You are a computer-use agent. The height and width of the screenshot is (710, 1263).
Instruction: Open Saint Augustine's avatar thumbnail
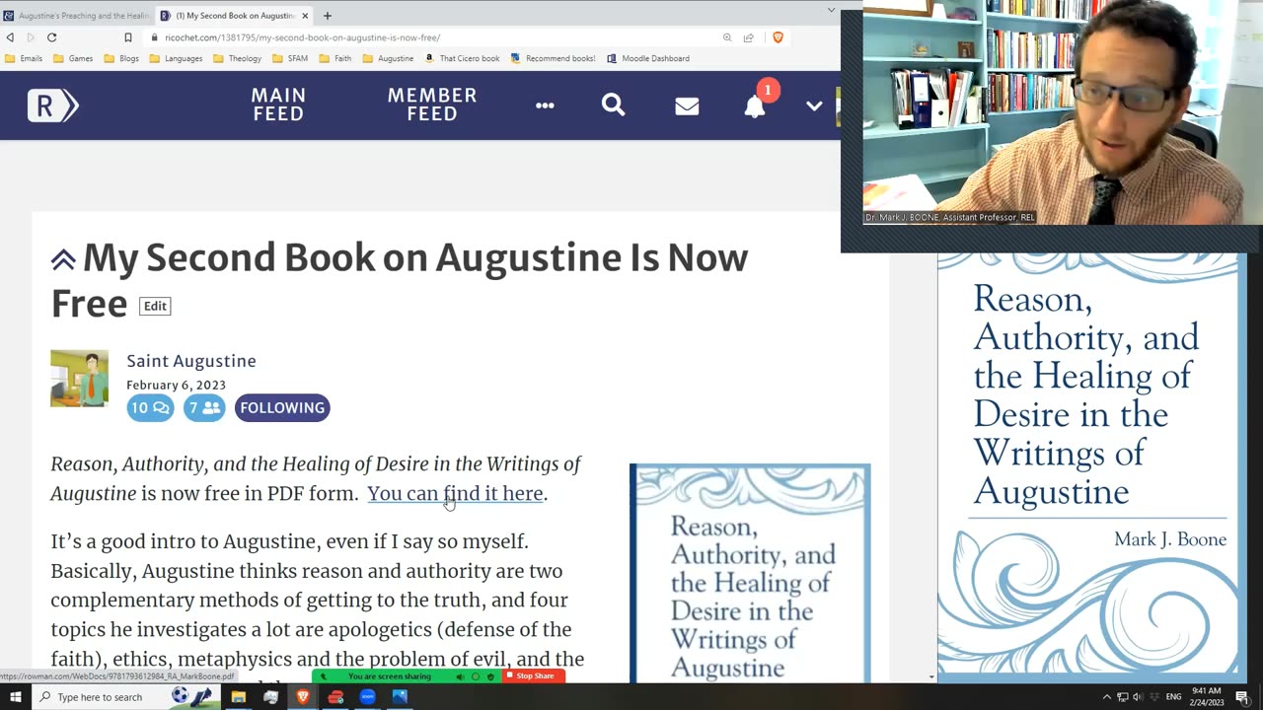pos(79,378)
